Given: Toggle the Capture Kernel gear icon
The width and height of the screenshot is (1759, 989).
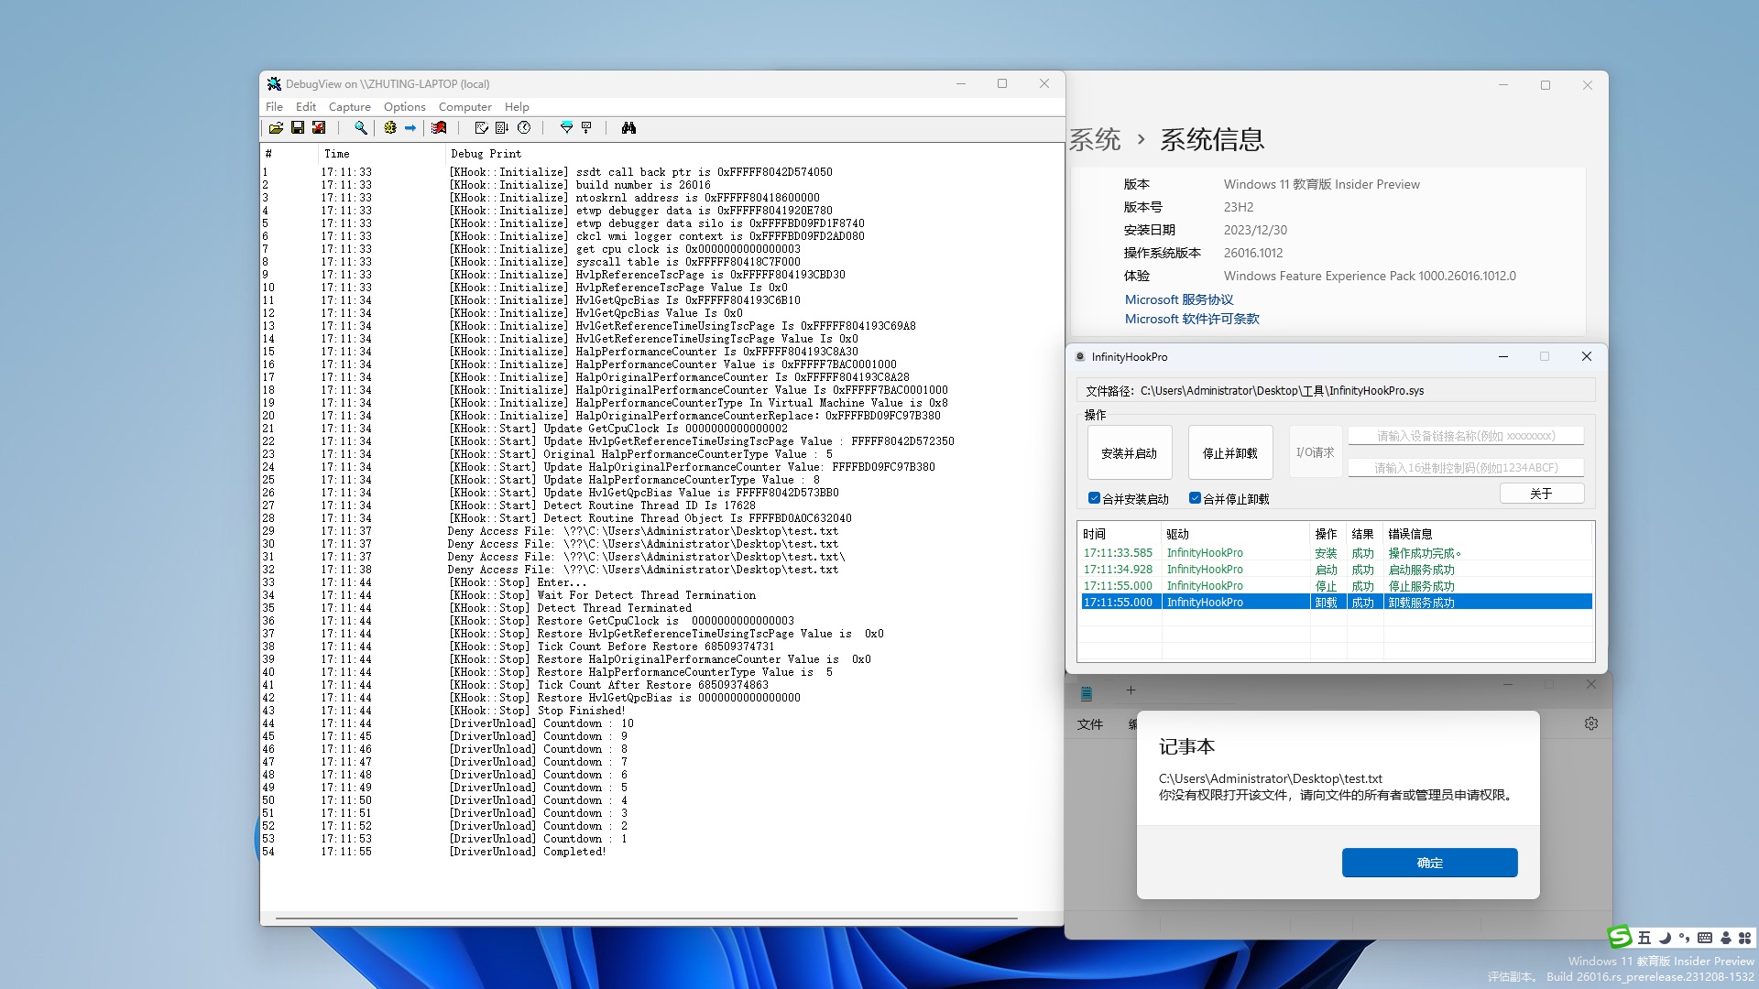Looking at the screenshot, I should [390, 128].
